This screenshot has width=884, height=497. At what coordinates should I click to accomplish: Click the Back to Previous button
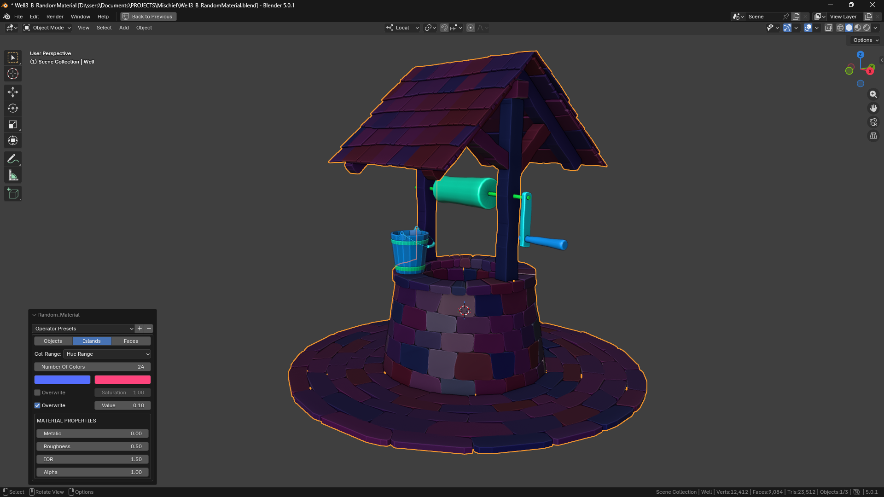click(x=148, y=17)
